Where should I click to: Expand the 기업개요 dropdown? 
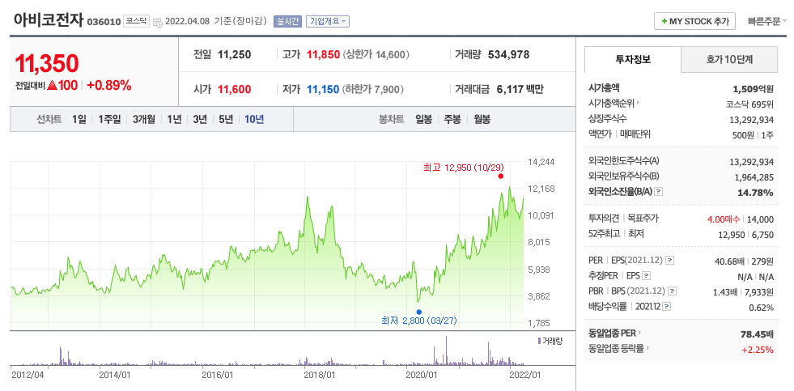point(328,21)
